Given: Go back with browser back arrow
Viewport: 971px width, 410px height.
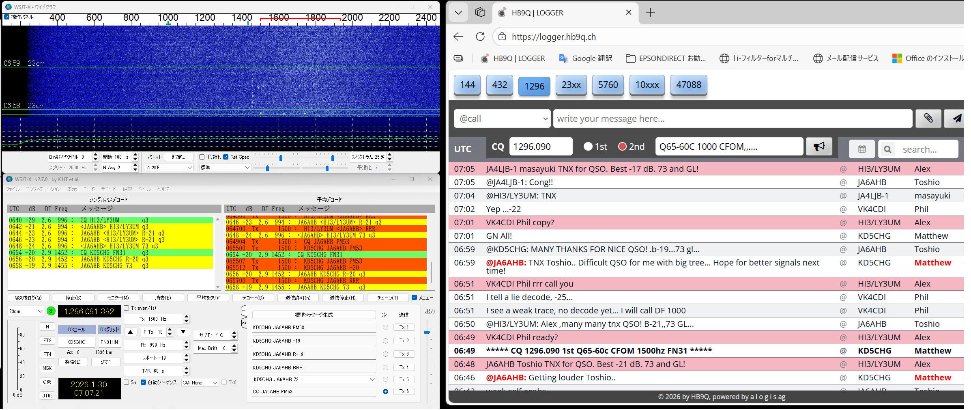Looking at the screenshot, I should point(458,37).
